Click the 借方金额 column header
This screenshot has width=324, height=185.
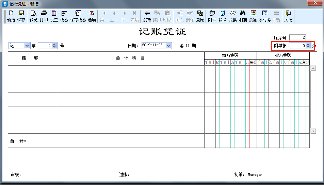pos(230,55)
